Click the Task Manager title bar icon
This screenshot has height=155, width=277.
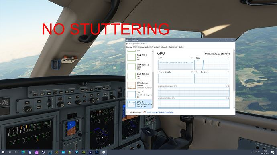pos(127,40)
